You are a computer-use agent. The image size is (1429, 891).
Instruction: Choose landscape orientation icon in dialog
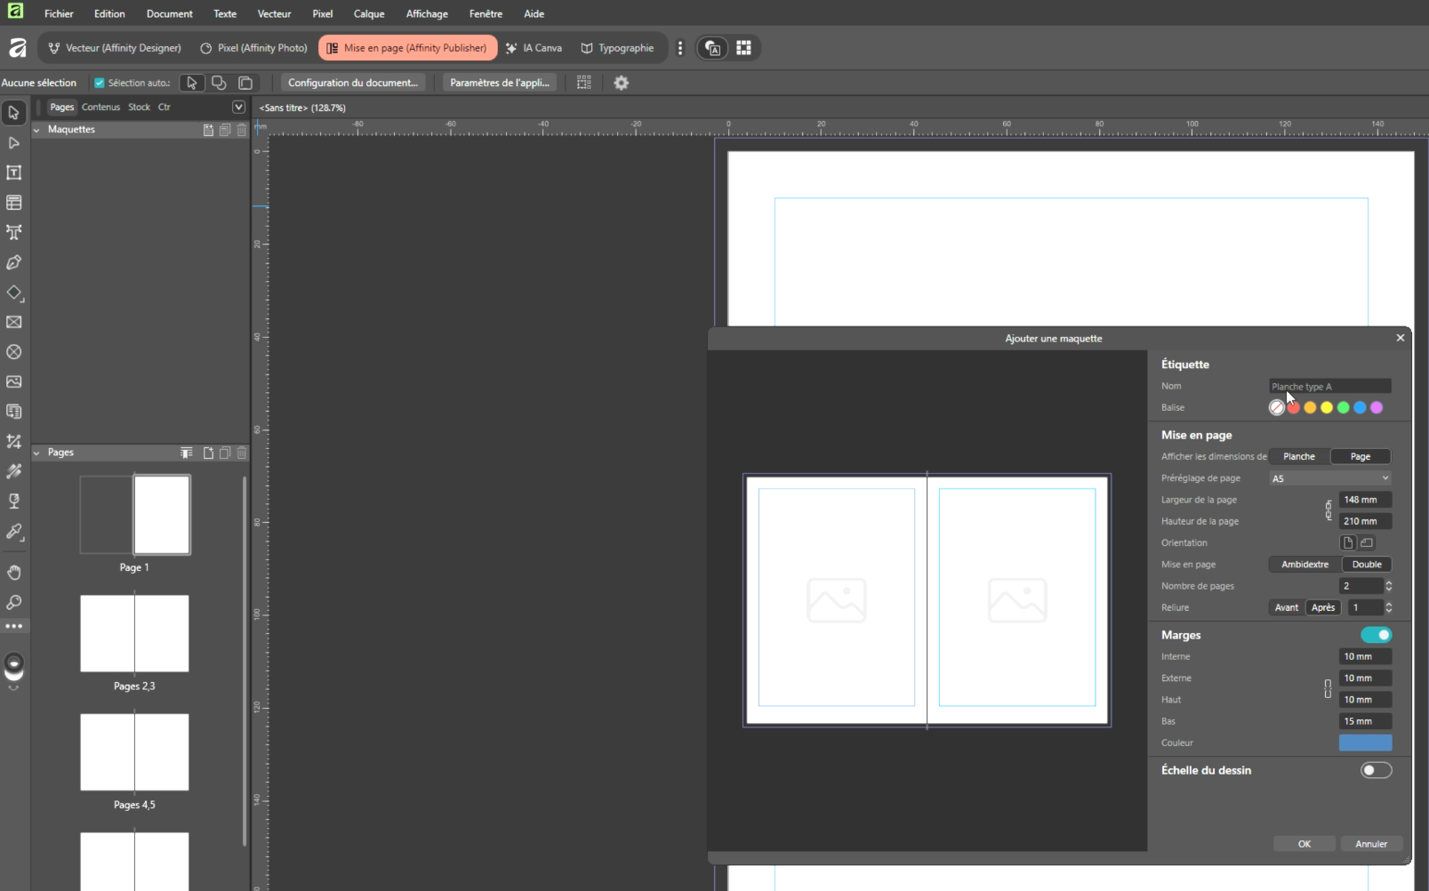click(x=1367, y=542)
